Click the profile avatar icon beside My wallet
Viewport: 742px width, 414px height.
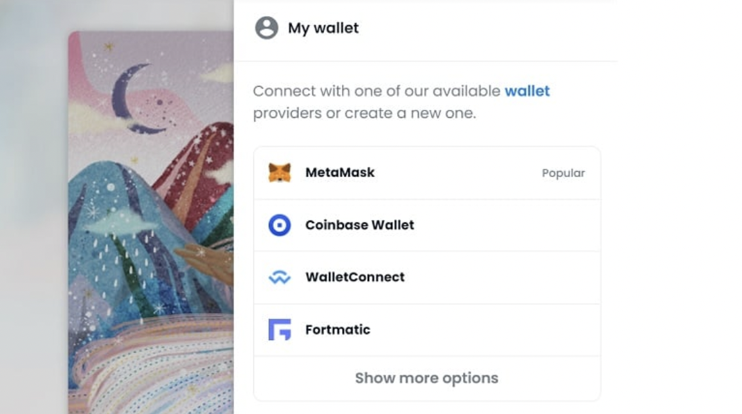tap(267, 28)
